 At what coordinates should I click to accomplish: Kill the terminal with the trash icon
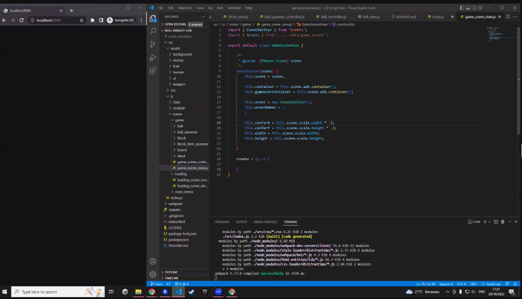click(503, 222)
